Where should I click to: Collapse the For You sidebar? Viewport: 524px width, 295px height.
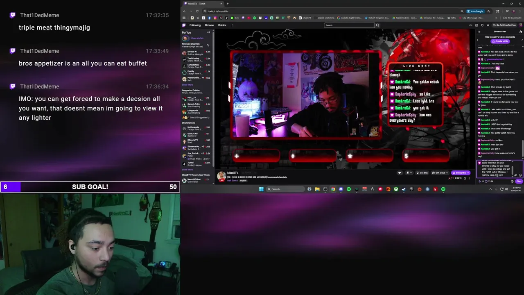(x=208, y=32)
